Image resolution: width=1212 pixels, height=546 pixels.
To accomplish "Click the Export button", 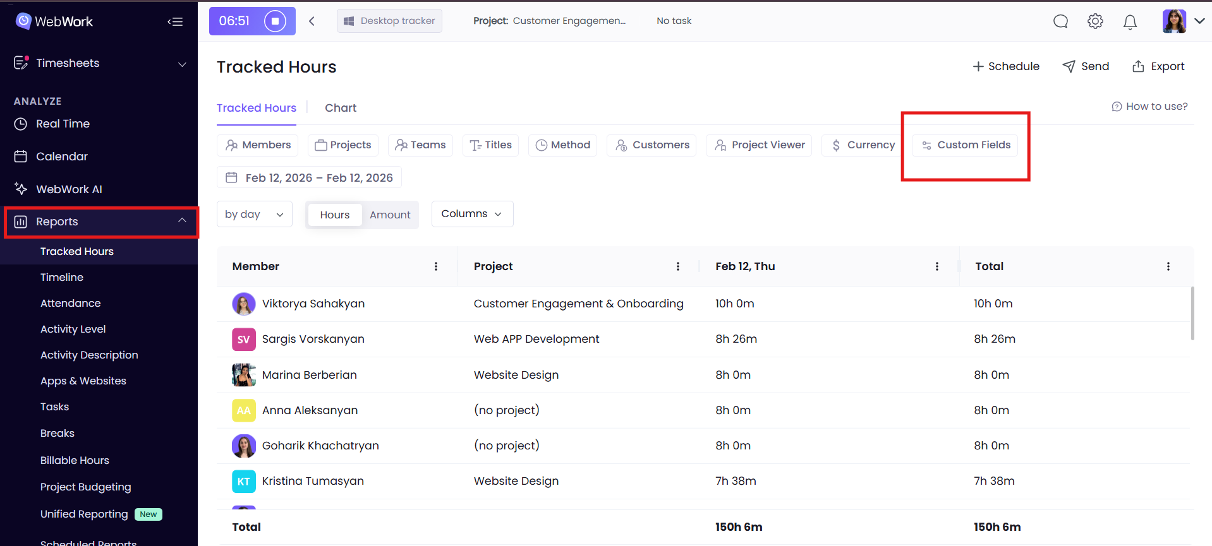I will [x=1158, y=66].
